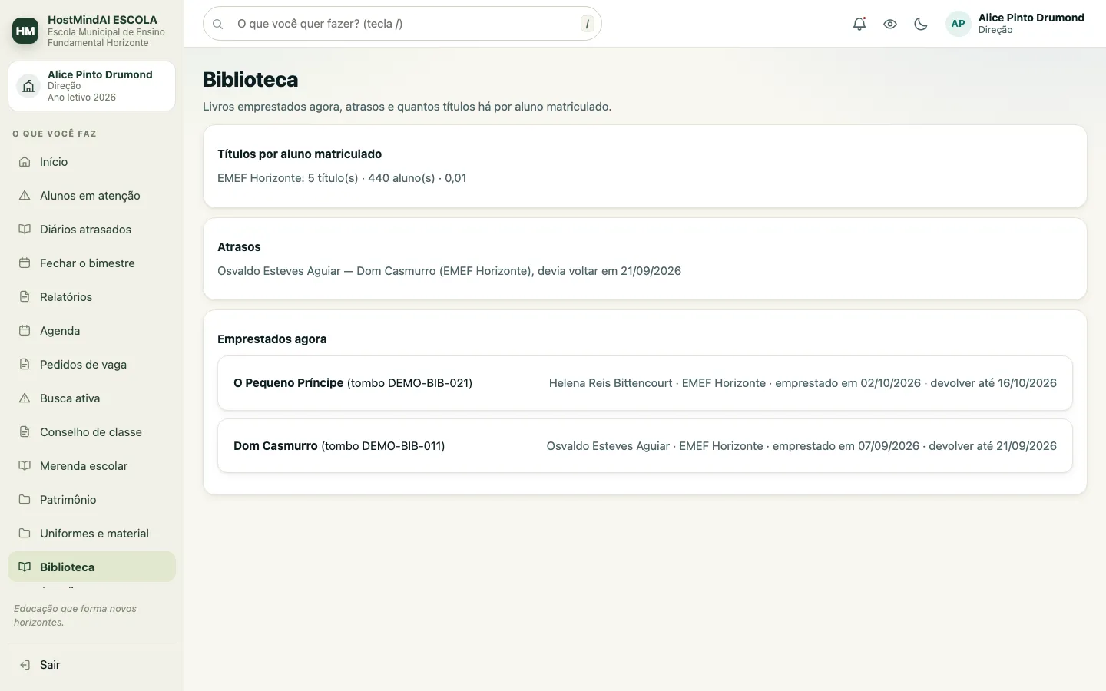The image size is (1106, 691).
Task: Click the Merenda escolar book icon
Action: [x=25, y=466]
